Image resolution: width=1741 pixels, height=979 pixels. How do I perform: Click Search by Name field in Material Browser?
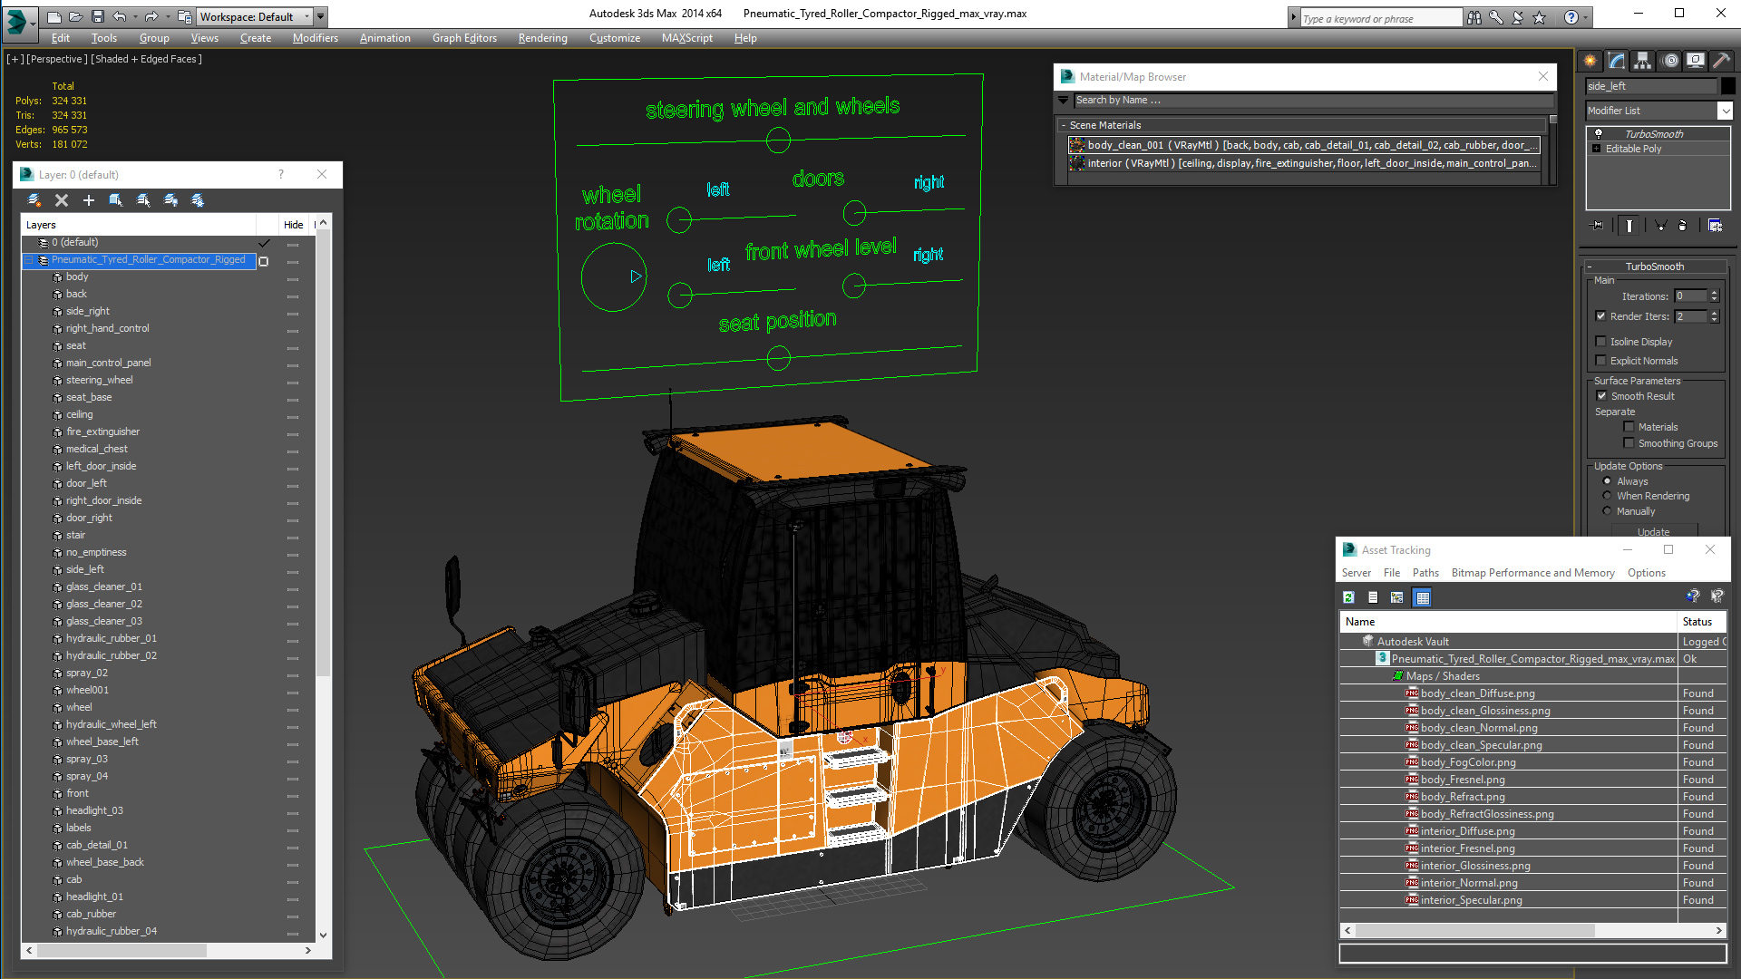pyautogui.click(x=1313, y=101)
